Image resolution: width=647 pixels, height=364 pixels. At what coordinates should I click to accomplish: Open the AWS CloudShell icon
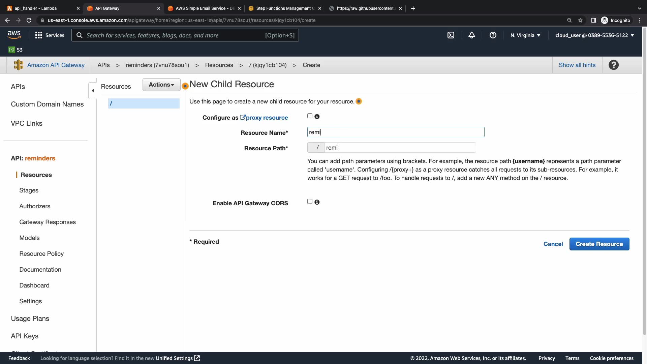point(451,35)
